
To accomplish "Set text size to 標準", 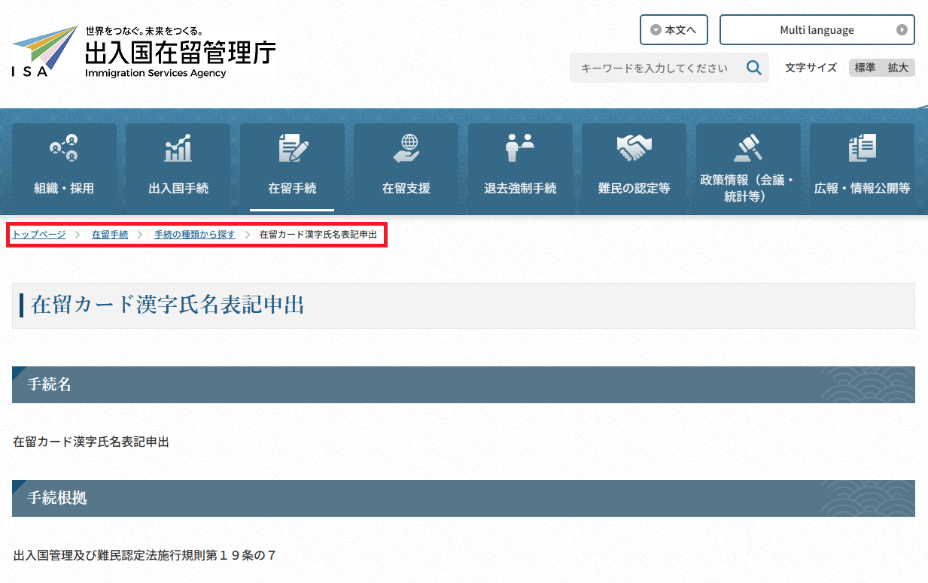I will tap(865, 68).
